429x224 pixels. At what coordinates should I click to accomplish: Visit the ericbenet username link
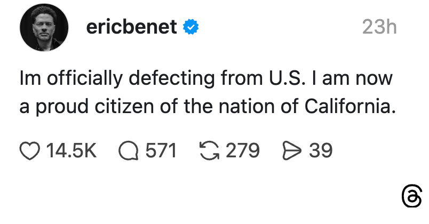click(132, 27)
